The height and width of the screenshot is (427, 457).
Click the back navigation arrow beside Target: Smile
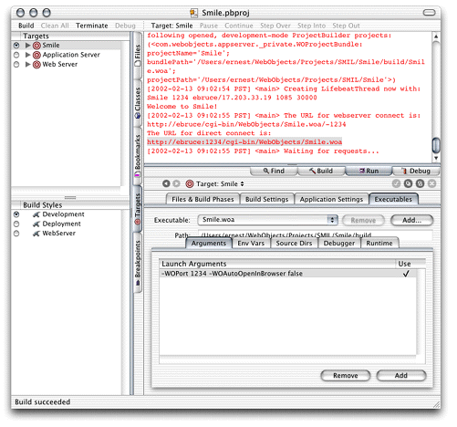166,183
